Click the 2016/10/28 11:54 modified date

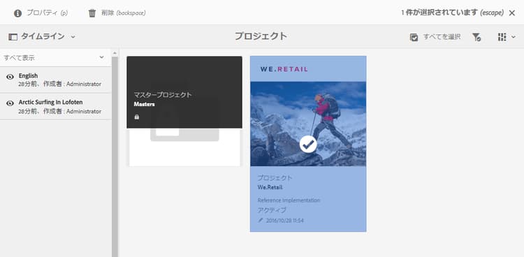285,221
